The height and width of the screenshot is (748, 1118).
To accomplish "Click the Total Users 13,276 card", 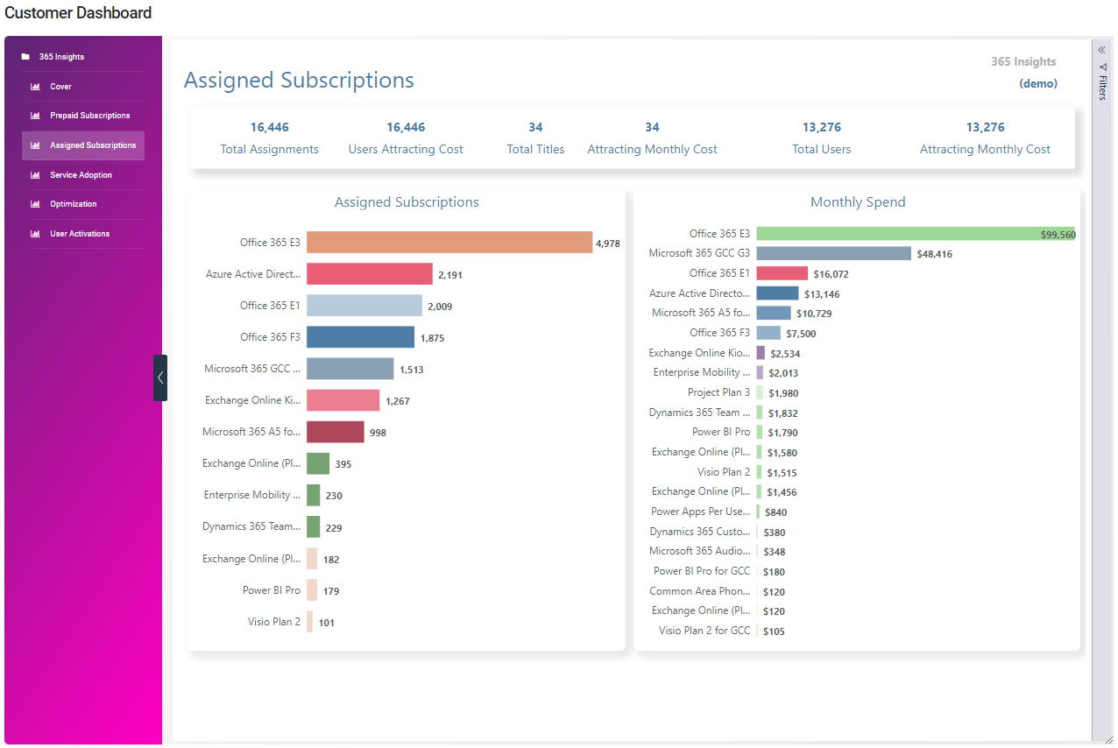I will coord(821,138).
